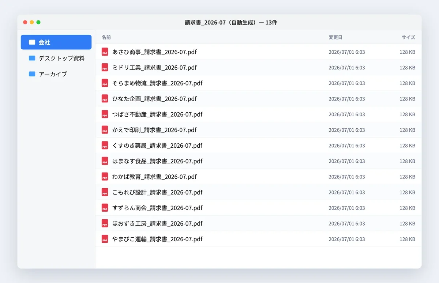Image resolution: width=439 pixels, height=283 pixels.
Task: Click the PDF icon next to こもれび設計_請求書
Action: point(105,192)
